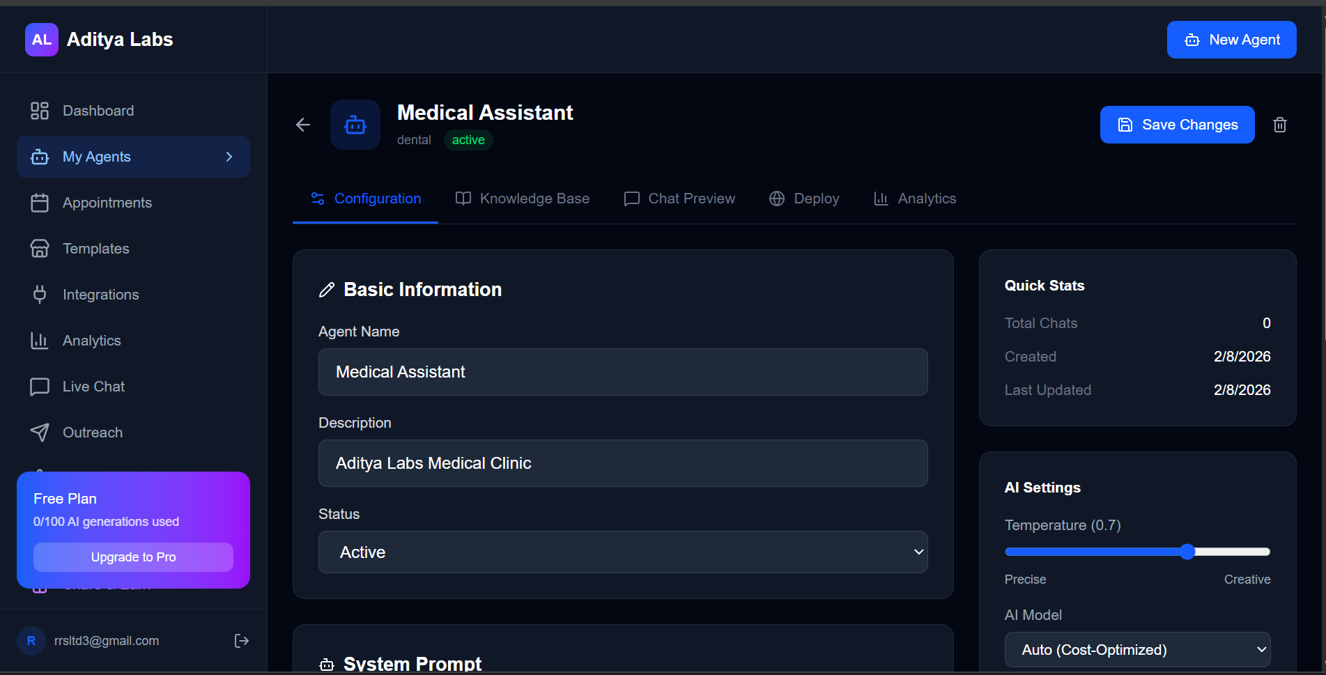Open Templates from the sidebar
The image size is (1326, 675).
133,249
